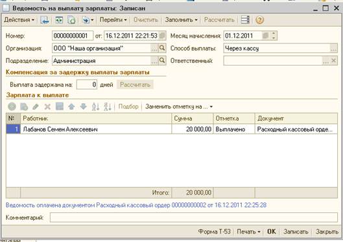Open the Организация selection ellipsis button
Viewport: 343px width, 242px height.
pyautogui.click(x=154, y=49)
